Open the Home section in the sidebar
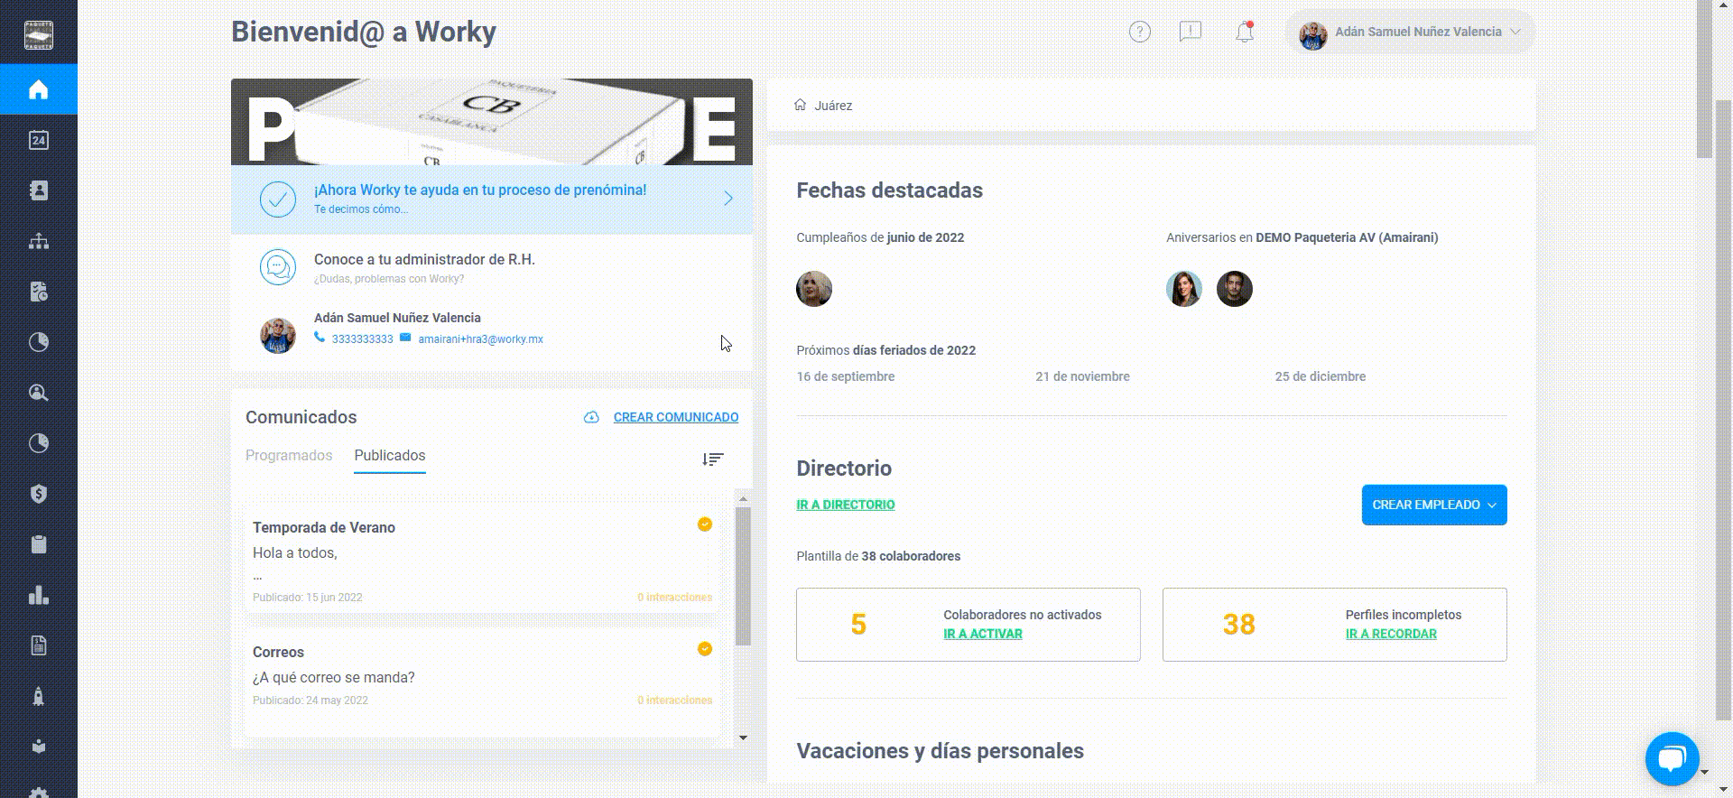 point(38,89)
